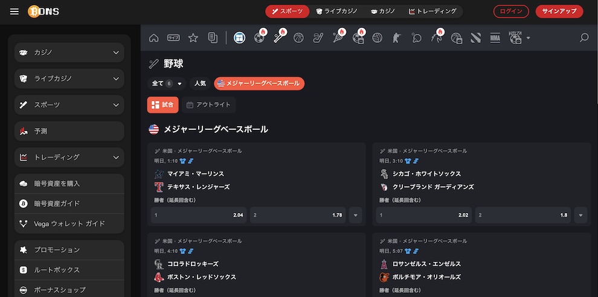Select the VOLTA football icon

[x=515, y=38]
